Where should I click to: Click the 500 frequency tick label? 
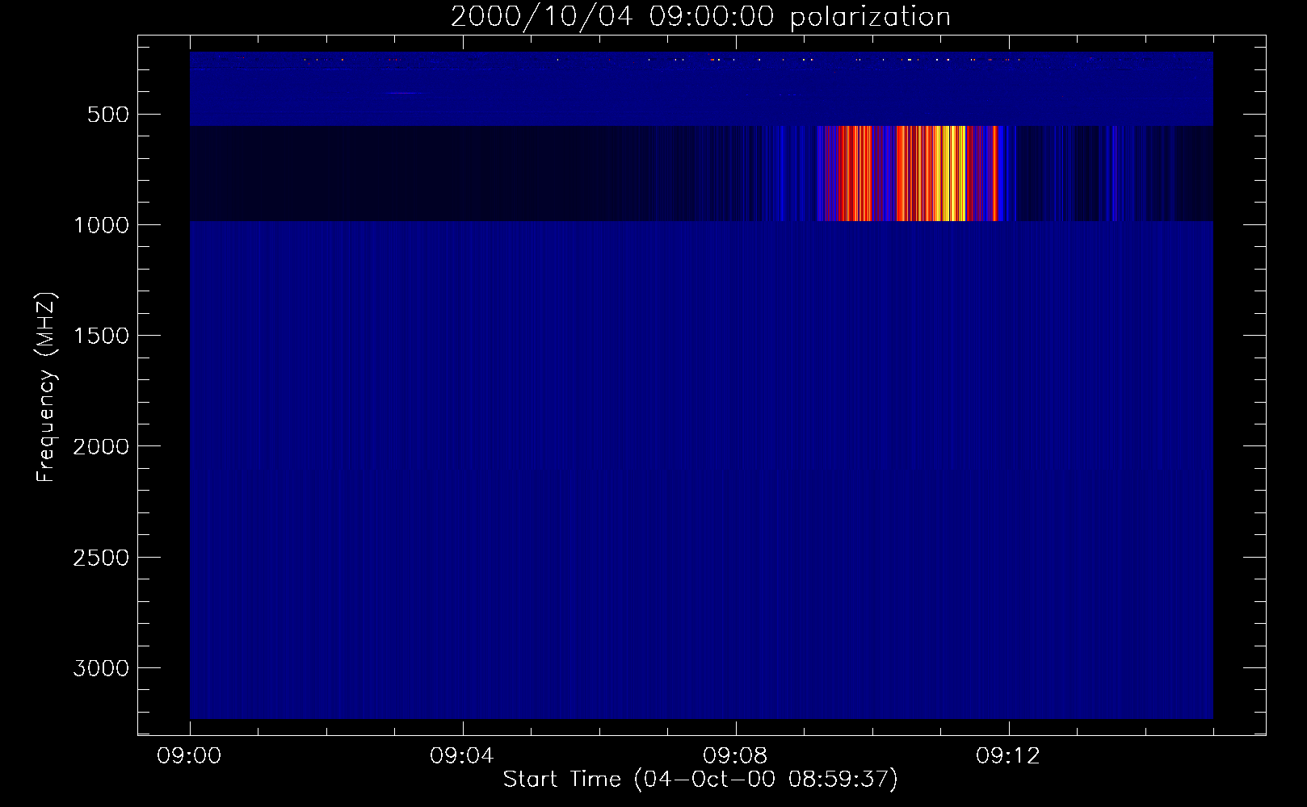coord(108,115)
